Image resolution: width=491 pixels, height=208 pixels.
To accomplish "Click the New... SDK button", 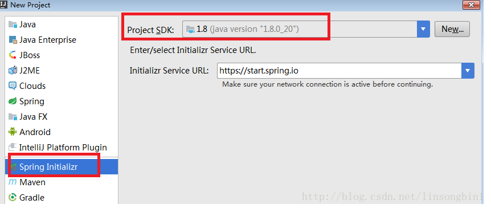I will click(x=452, y=29).
